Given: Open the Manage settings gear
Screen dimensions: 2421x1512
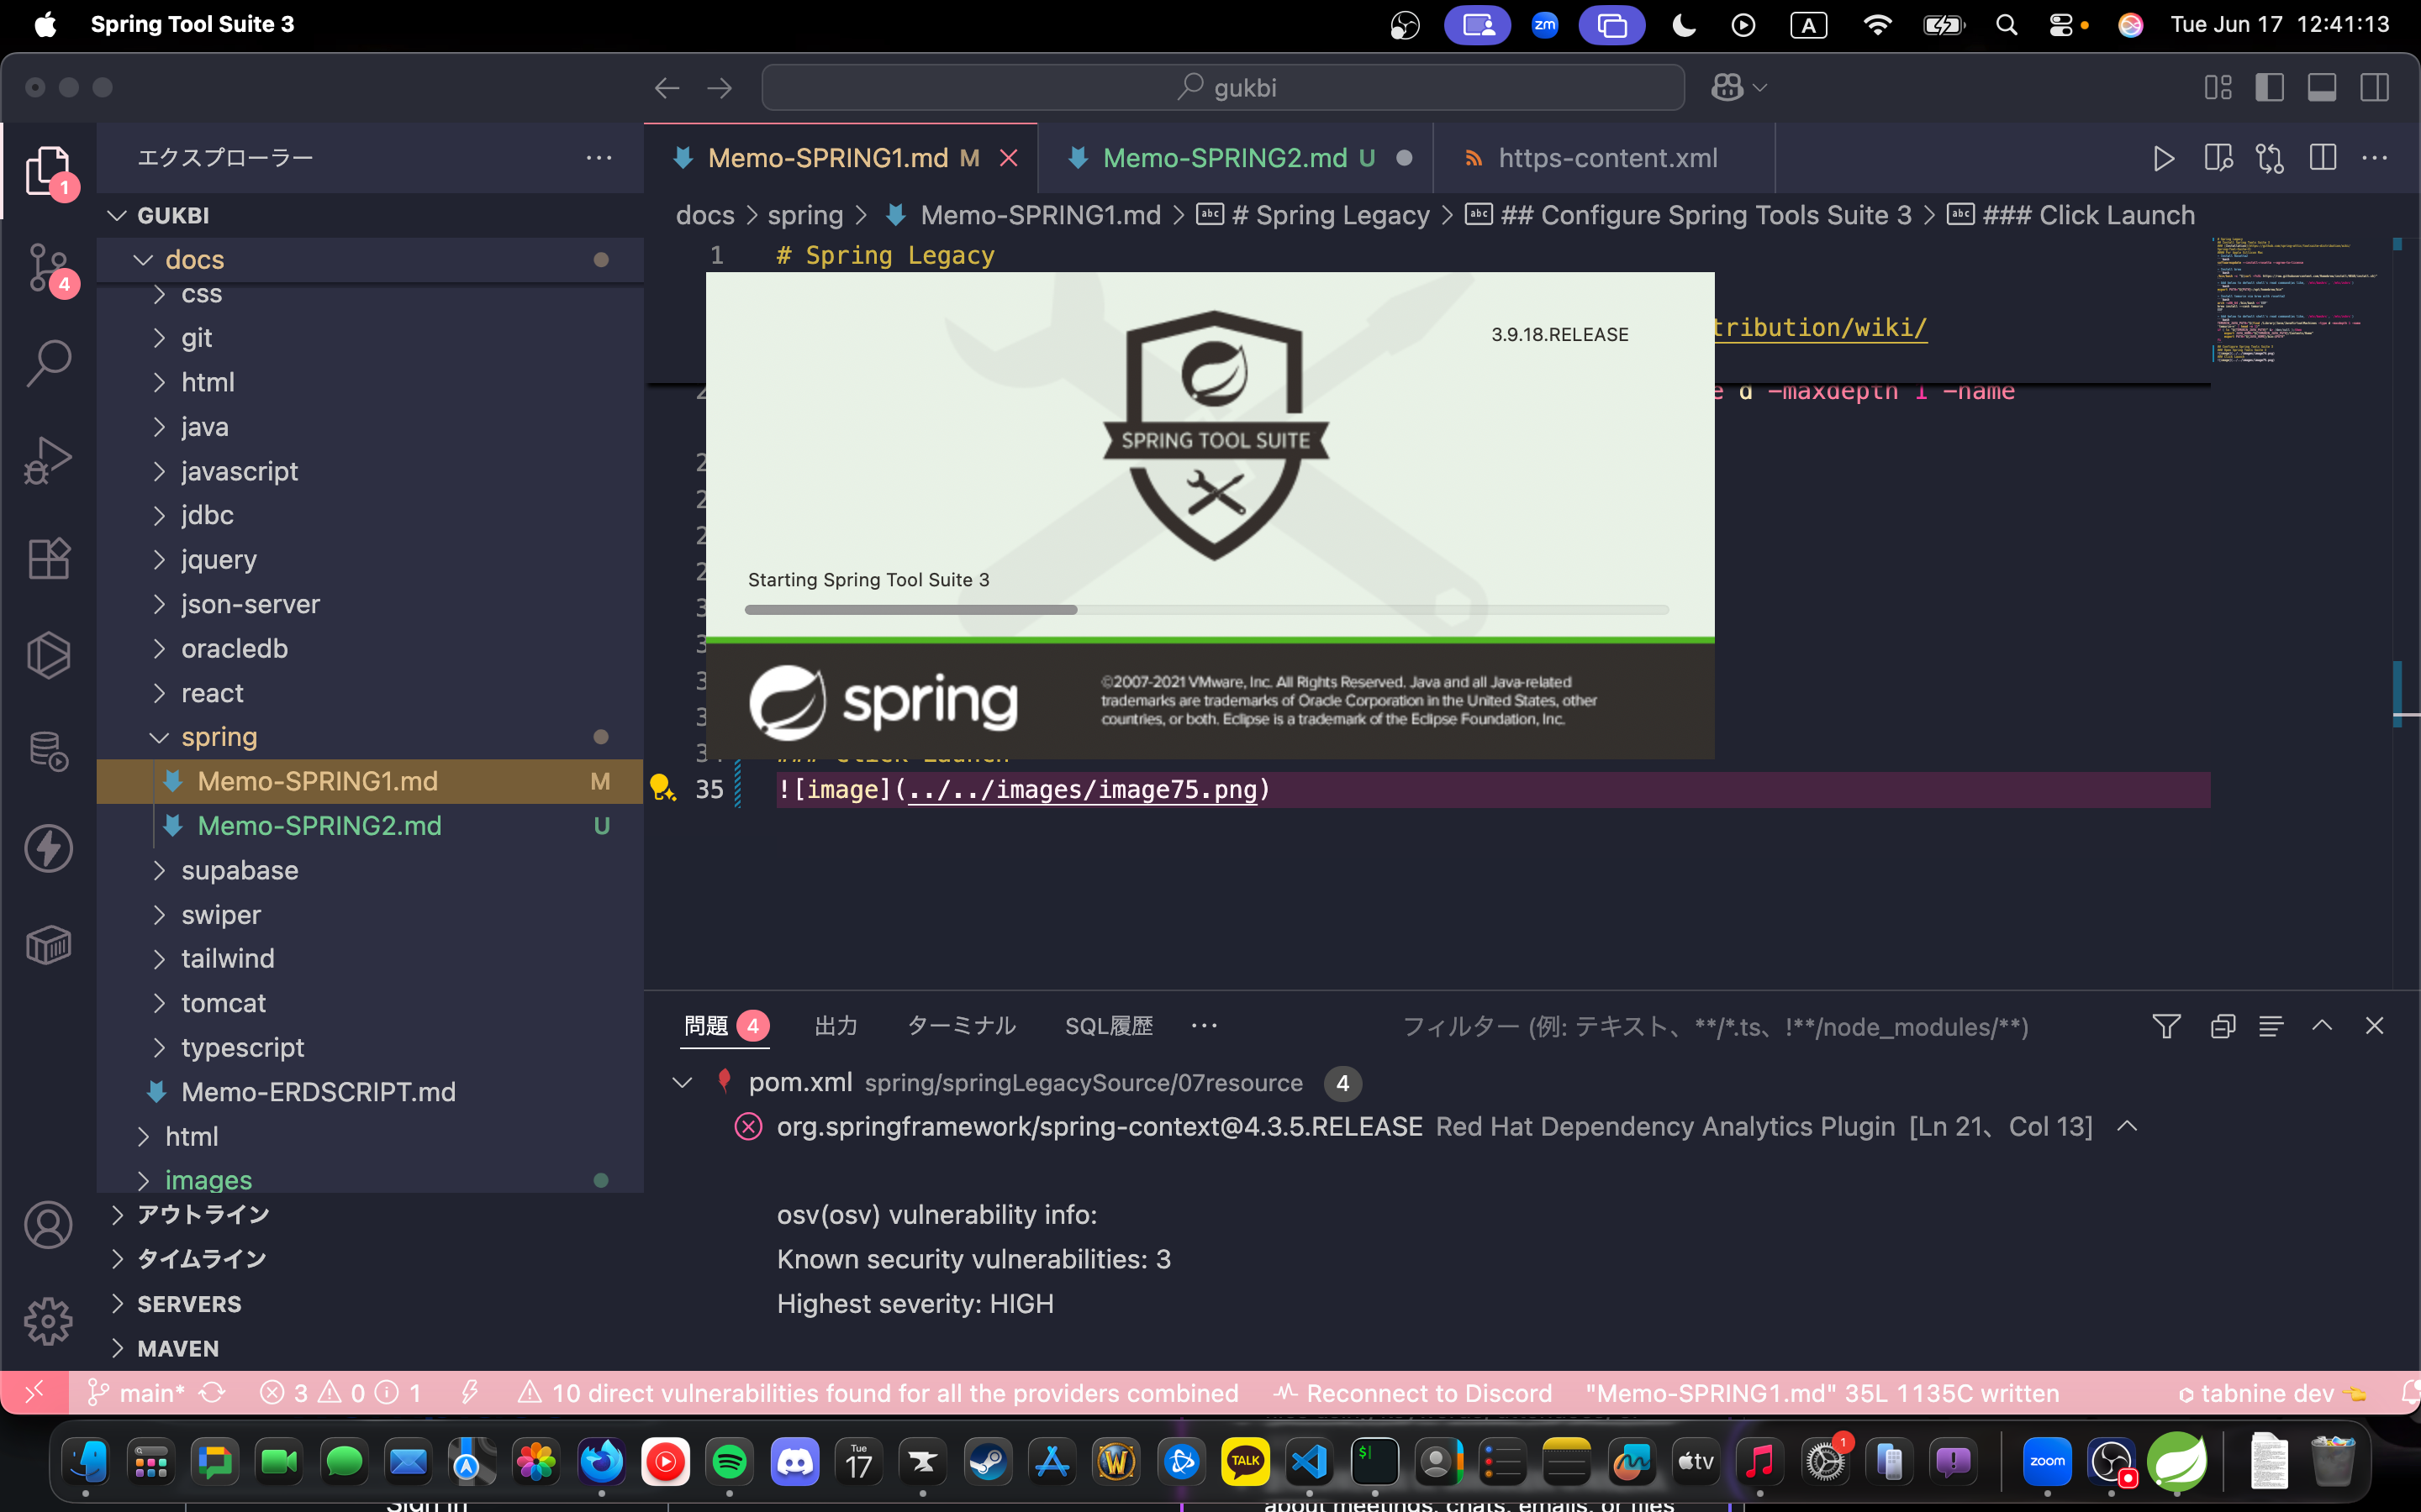Looking at the screenshot, I should [x=48, y=1322].
